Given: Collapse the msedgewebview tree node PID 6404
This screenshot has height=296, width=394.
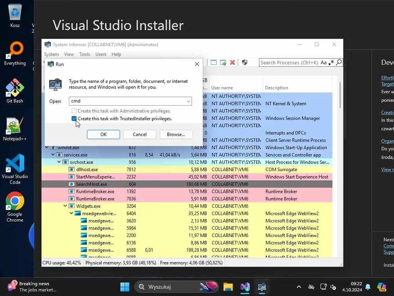Looking at the screenshot, I should [71, 213].
